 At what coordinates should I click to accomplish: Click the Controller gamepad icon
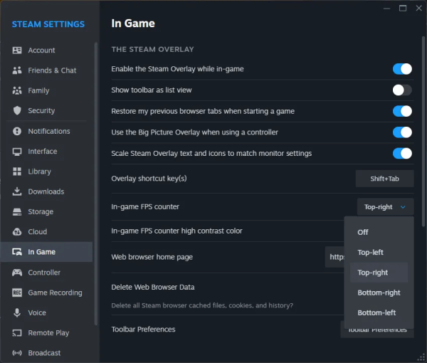pos(17,273)
